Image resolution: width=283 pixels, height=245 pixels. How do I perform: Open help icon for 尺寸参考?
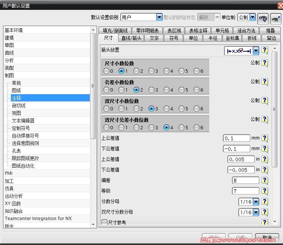point(265,222)
